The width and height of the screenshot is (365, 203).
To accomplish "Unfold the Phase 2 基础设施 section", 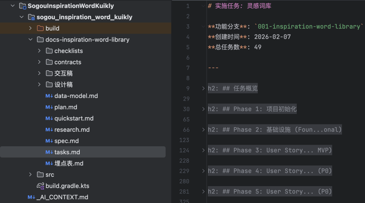I will (x=203, y=129).
